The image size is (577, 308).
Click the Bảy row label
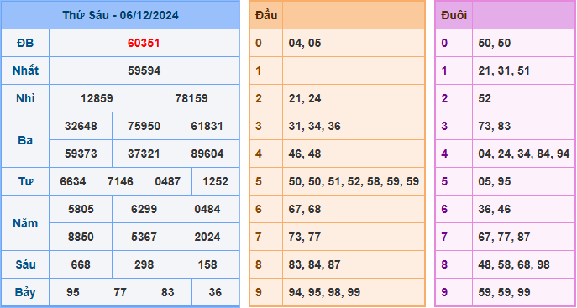pyautogui.click(x=25, y=293)
